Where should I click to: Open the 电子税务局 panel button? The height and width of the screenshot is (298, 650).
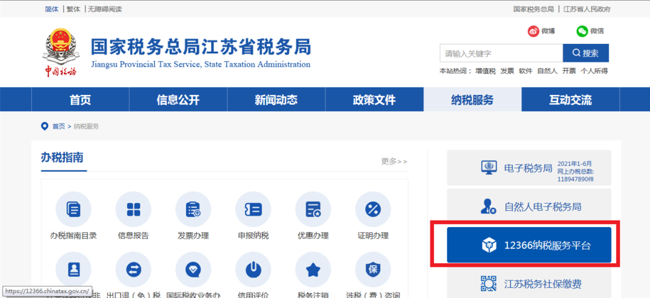coord(529,168)
